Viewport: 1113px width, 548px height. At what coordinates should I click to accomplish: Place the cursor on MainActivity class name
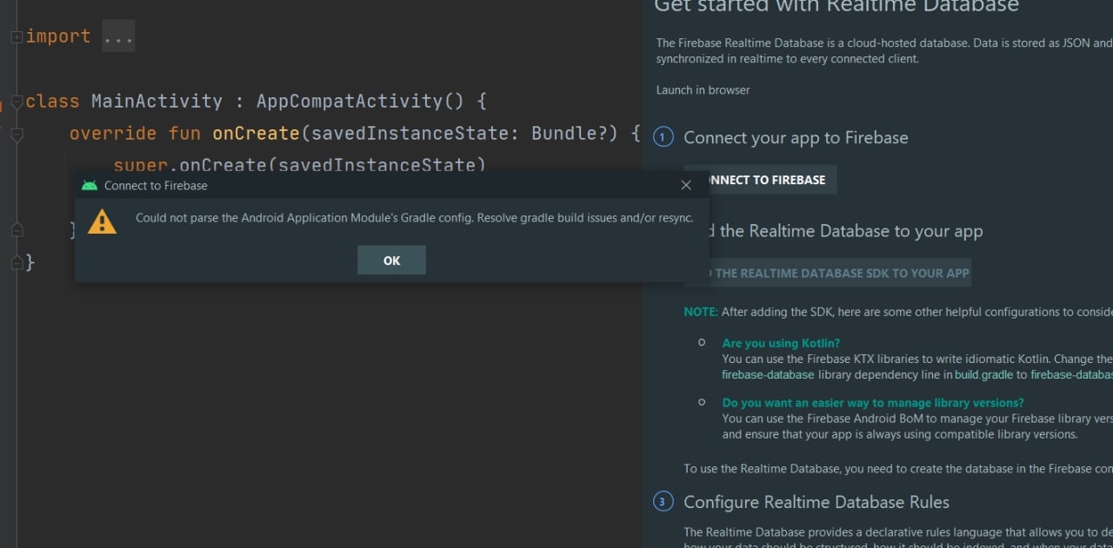click(157, 101)
